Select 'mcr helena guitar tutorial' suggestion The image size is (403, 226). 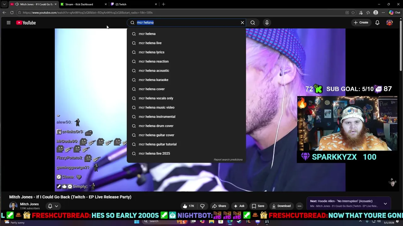click(186, 144)
